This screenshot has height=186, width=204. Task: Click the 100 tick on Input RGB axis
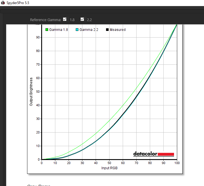coord(177,163)
